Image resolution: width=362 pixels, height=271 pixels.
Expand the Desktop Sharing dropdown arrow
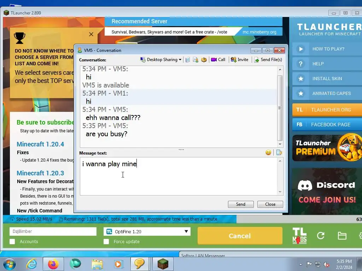(x=180, y=60)
